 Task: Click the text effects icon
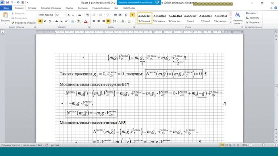[73, 21]
